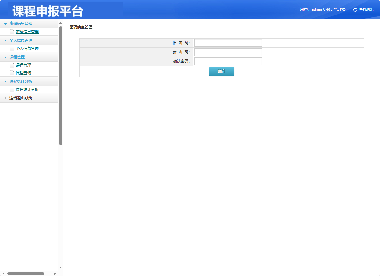This screenshot has height=276, width=380.
Task: Click the document icon next to 课程查询
Action: click(12, 73)
